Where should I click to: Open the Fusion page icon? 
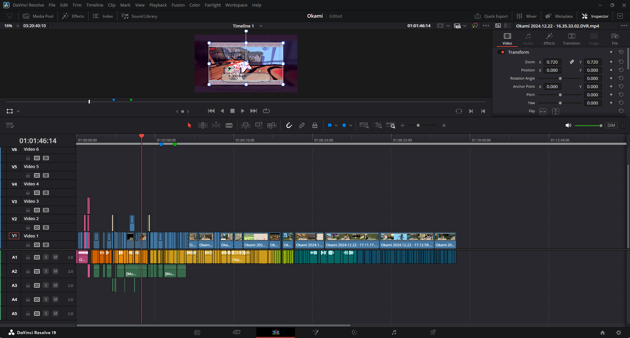point(315,332)
